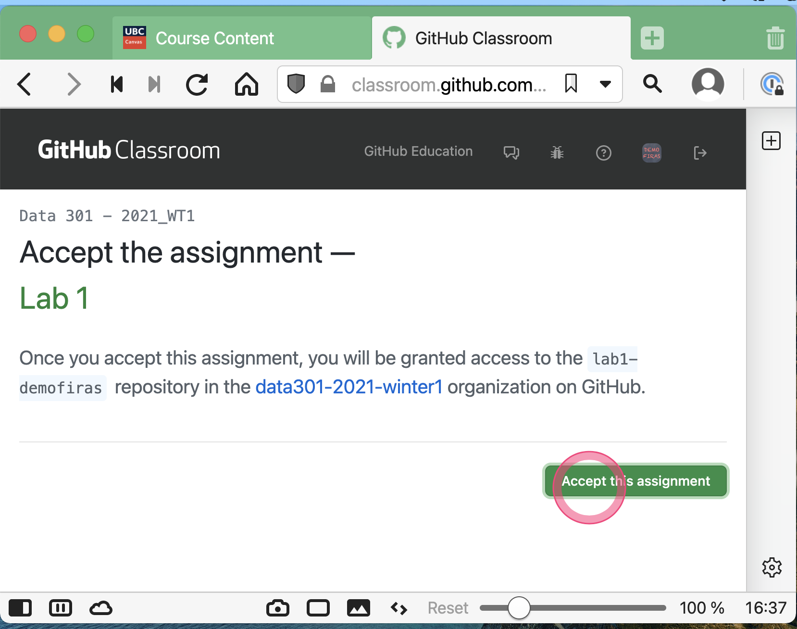The width and height of the screenshot is (797, 629).
Task: Open the address bar dropdown arrow
Action: tap(605, 85)
